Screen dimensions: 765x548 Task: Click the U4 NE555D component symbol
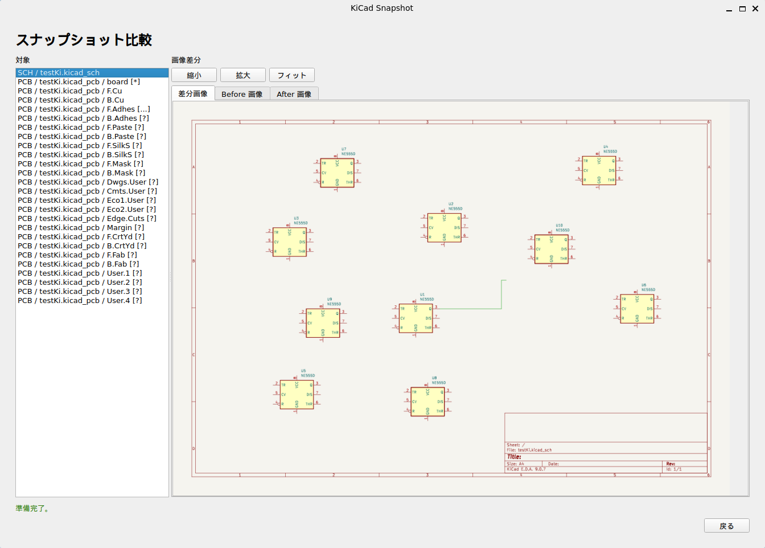click(599, 170)
